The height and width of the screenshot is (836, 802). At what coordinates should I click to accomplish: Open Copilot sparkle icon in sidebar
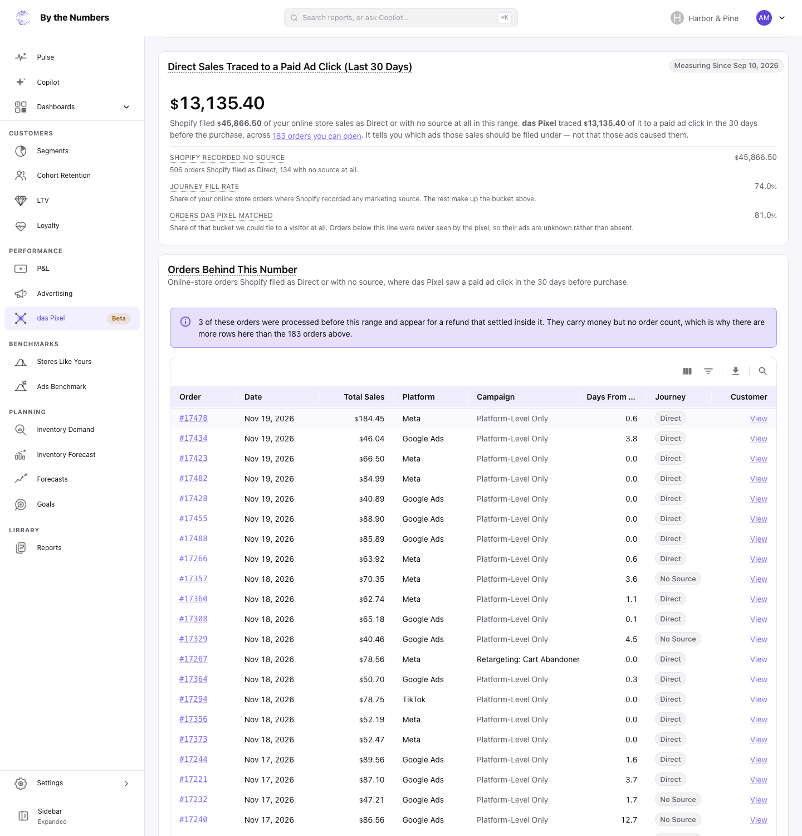(x=21, y=82)
